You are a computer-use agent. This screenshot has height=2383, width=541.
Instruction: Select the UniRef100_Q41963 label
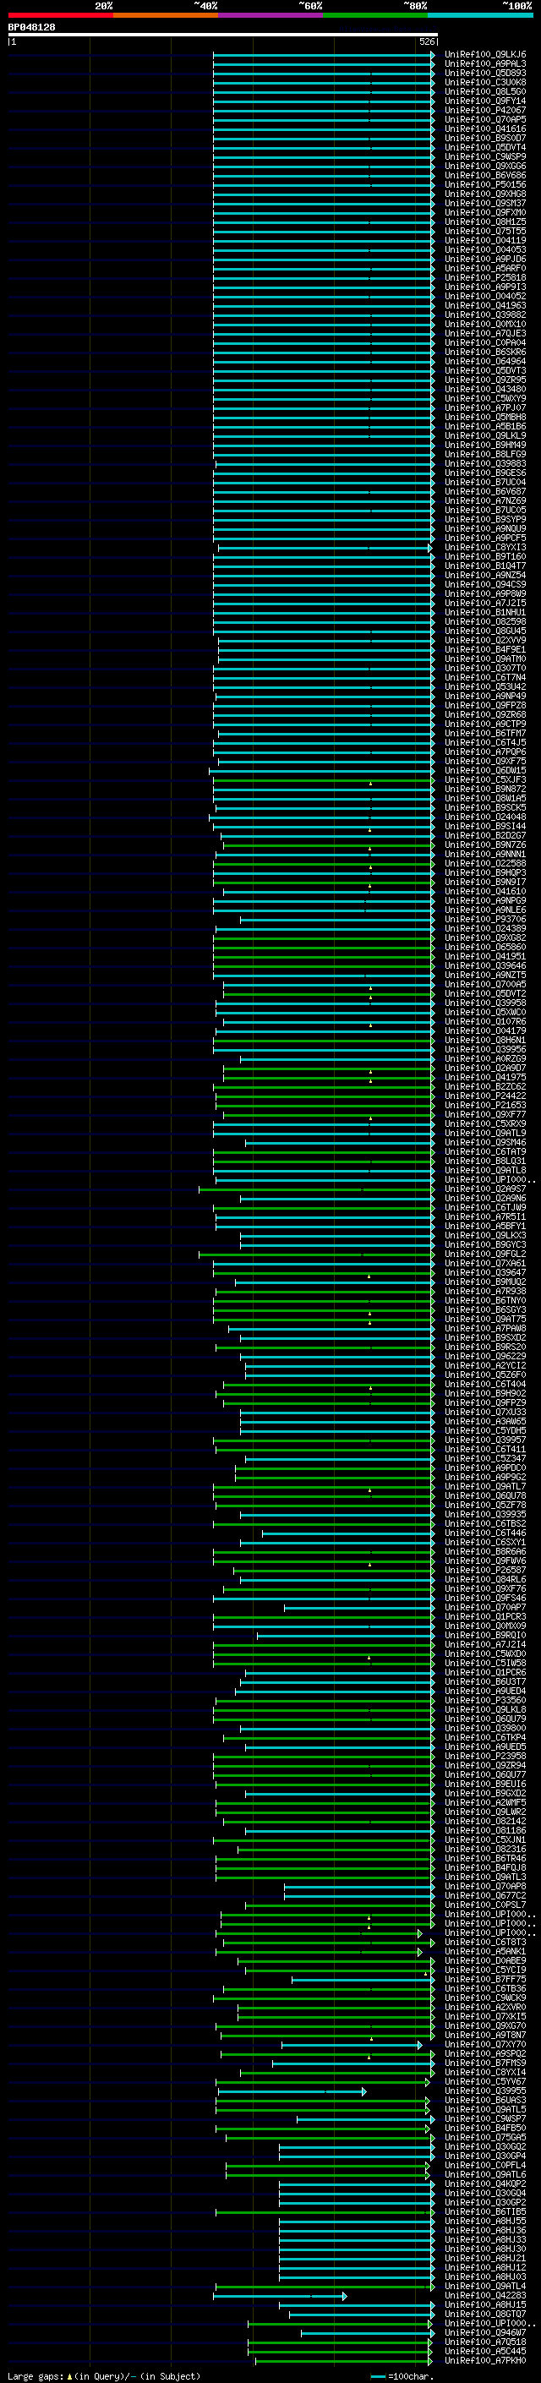(485, 305)
